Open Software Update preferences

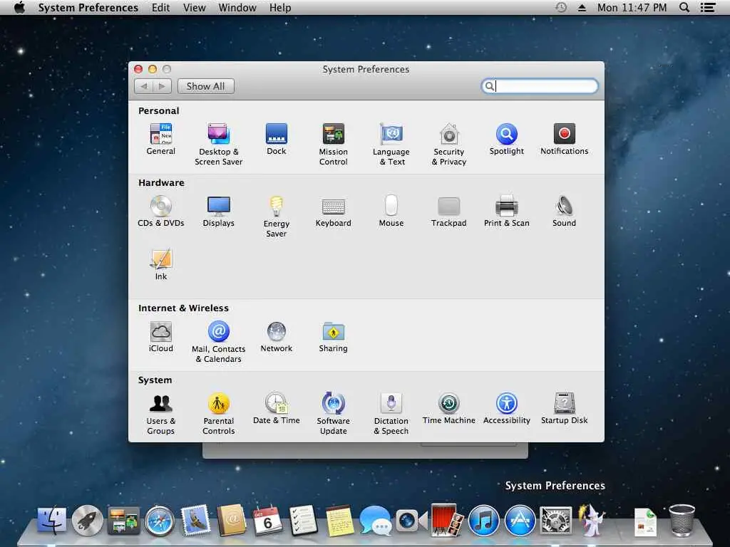(x=334, y=414)
